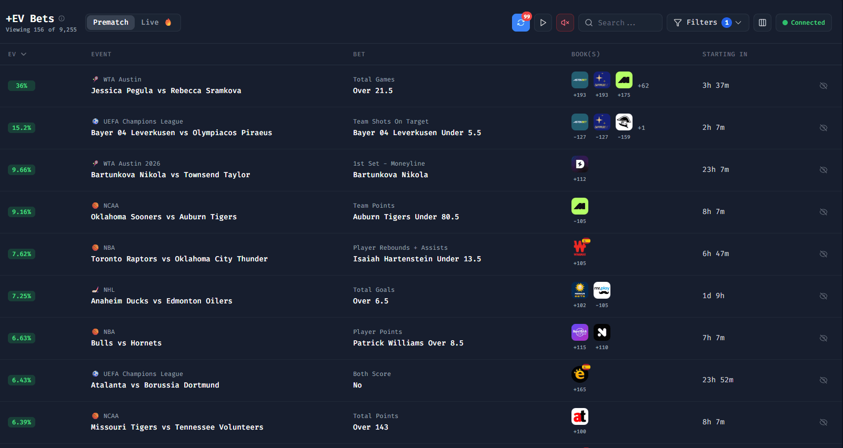The width and height of the screenshot is (843, 448).
Task: Click the flame icon on Live tab
Action: 168,22
